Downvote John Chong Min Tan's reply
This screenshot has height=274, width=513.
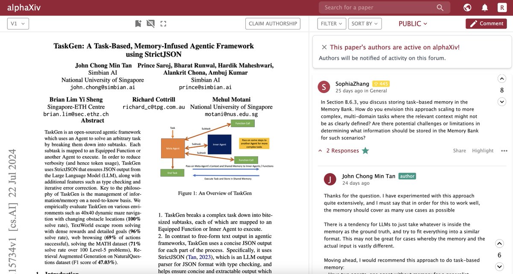499,267
